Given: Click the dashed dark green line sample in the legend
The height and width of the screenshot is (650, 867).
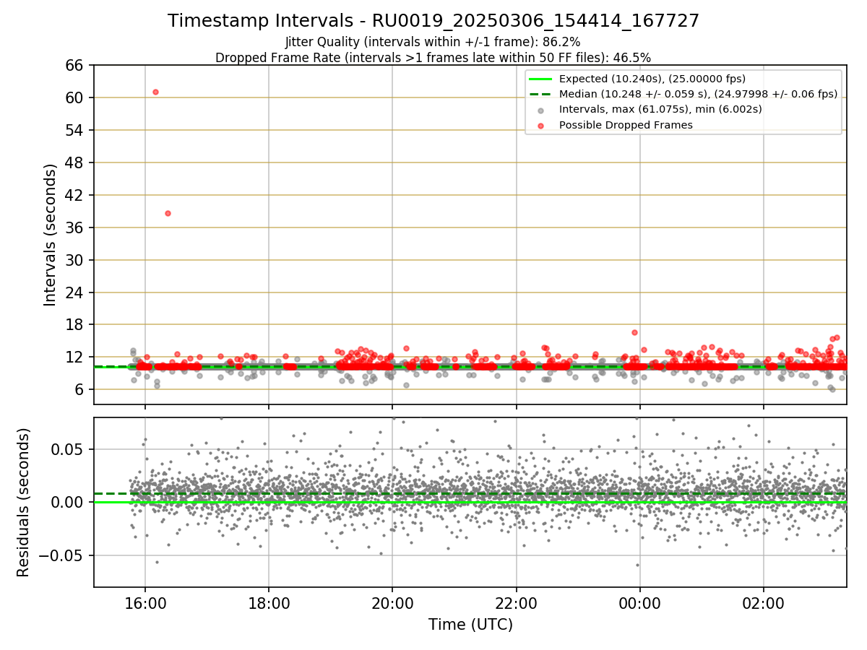Looking at the screenshot, I should (x=540, y=94).
